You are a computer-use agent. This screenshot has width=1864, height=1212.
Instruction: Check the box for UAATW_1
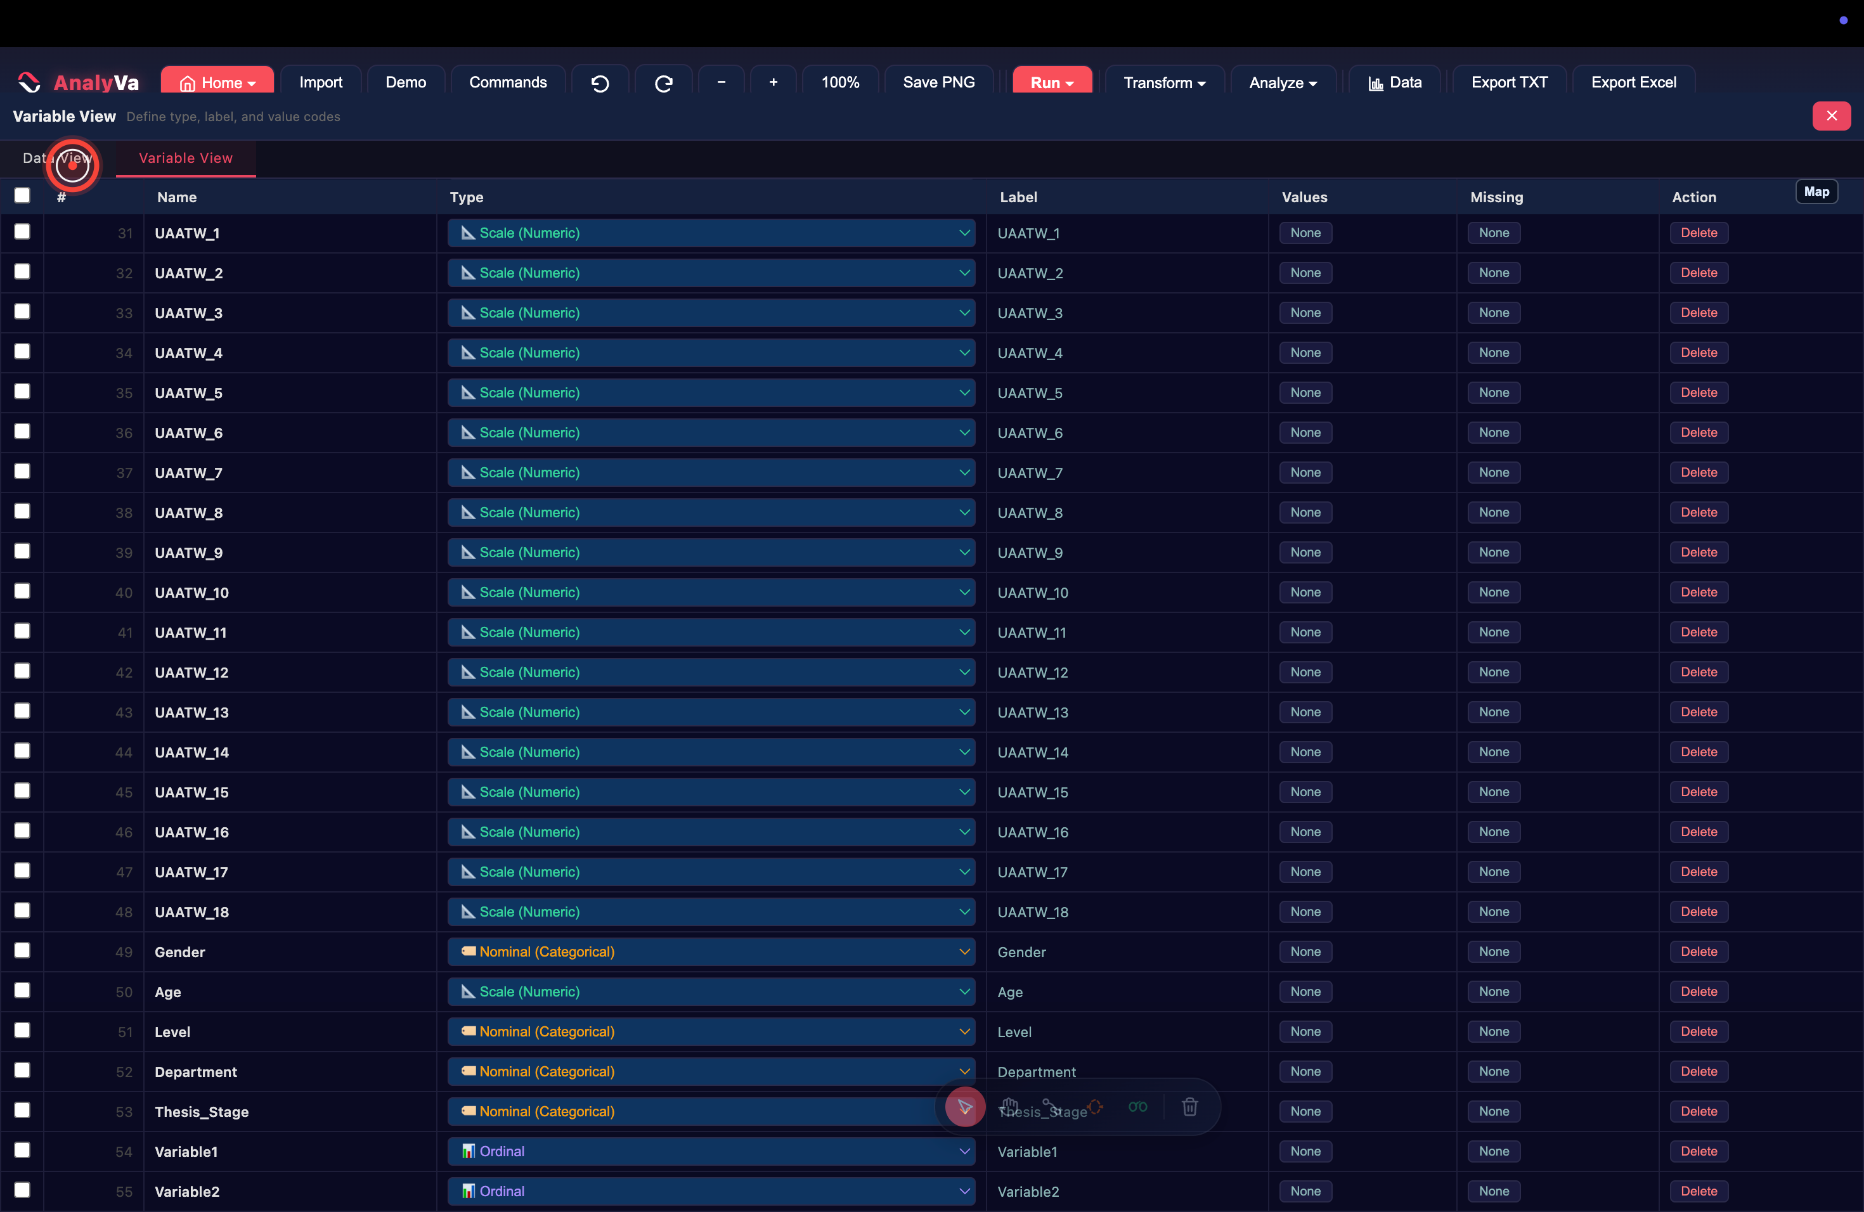22,232
